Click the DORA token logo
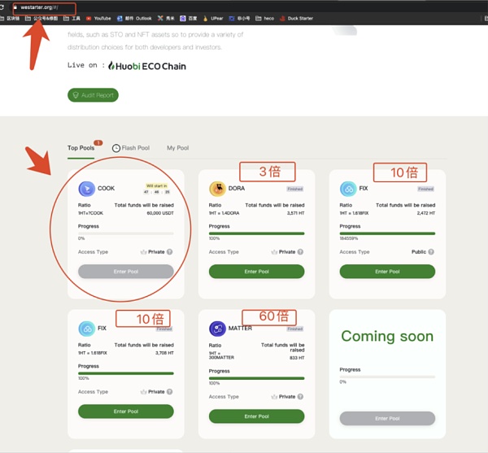 point(217,189)
